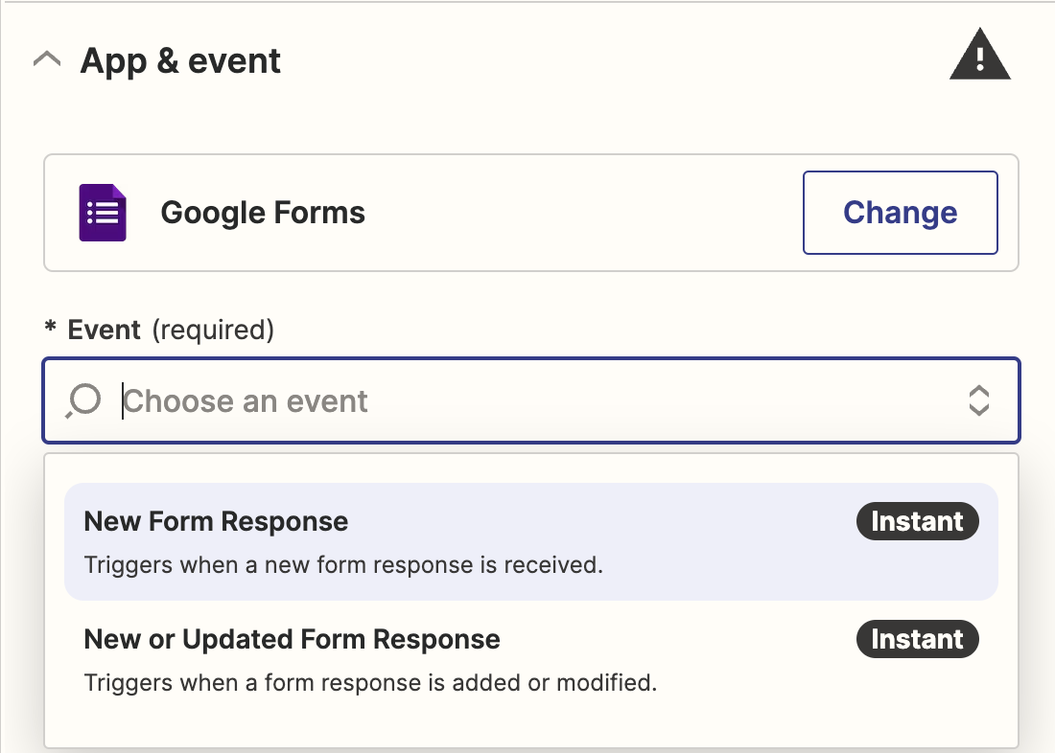This screenshot has width=1055, height=753.
Task: Click the purple Google Forms app icon
Action: 103,213
